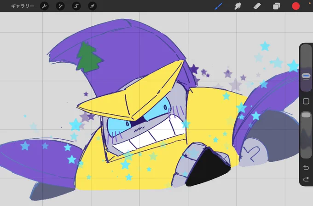Viewport: 313px width, 206px height.
Task: Open the Actions wrench menu
Action: point(44,6)
